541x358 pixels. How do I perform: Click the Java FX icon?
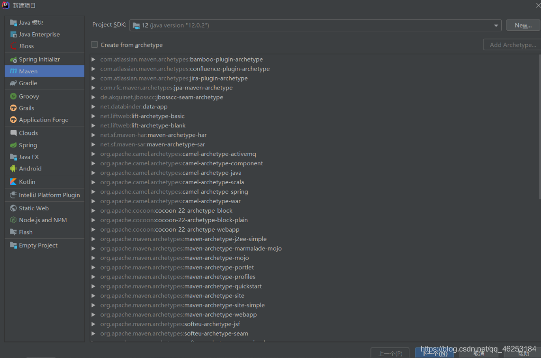click(x=13, y=157)
